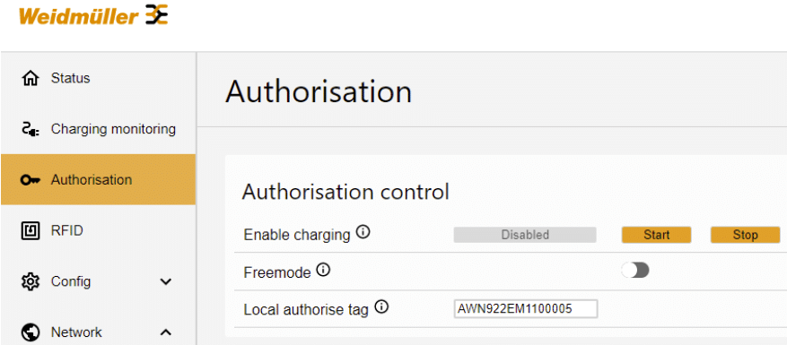This screenshot has width=787, height=345.
Task: Click the Network globe icon
Action: [31, 332]
